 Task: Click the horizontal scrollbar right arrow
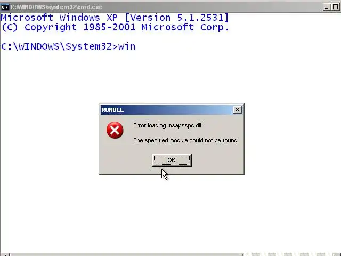(x=336, y=255)
